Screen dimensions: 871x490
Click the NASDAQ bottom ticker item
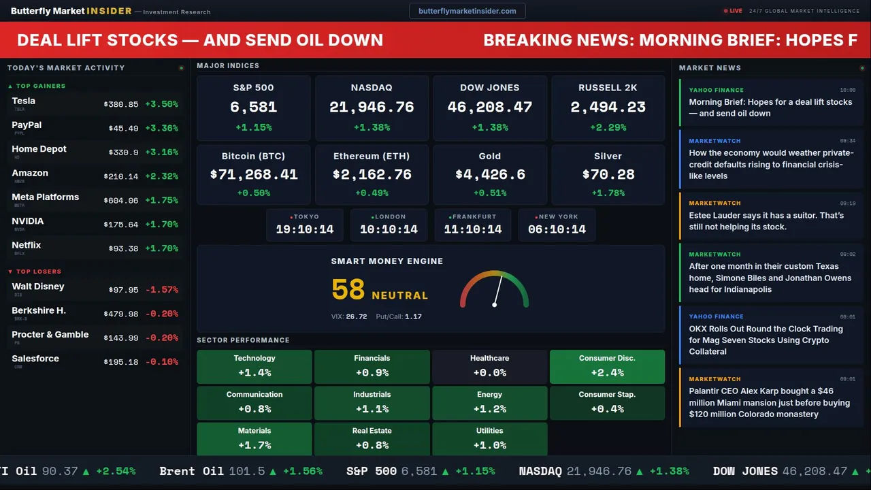604,471
